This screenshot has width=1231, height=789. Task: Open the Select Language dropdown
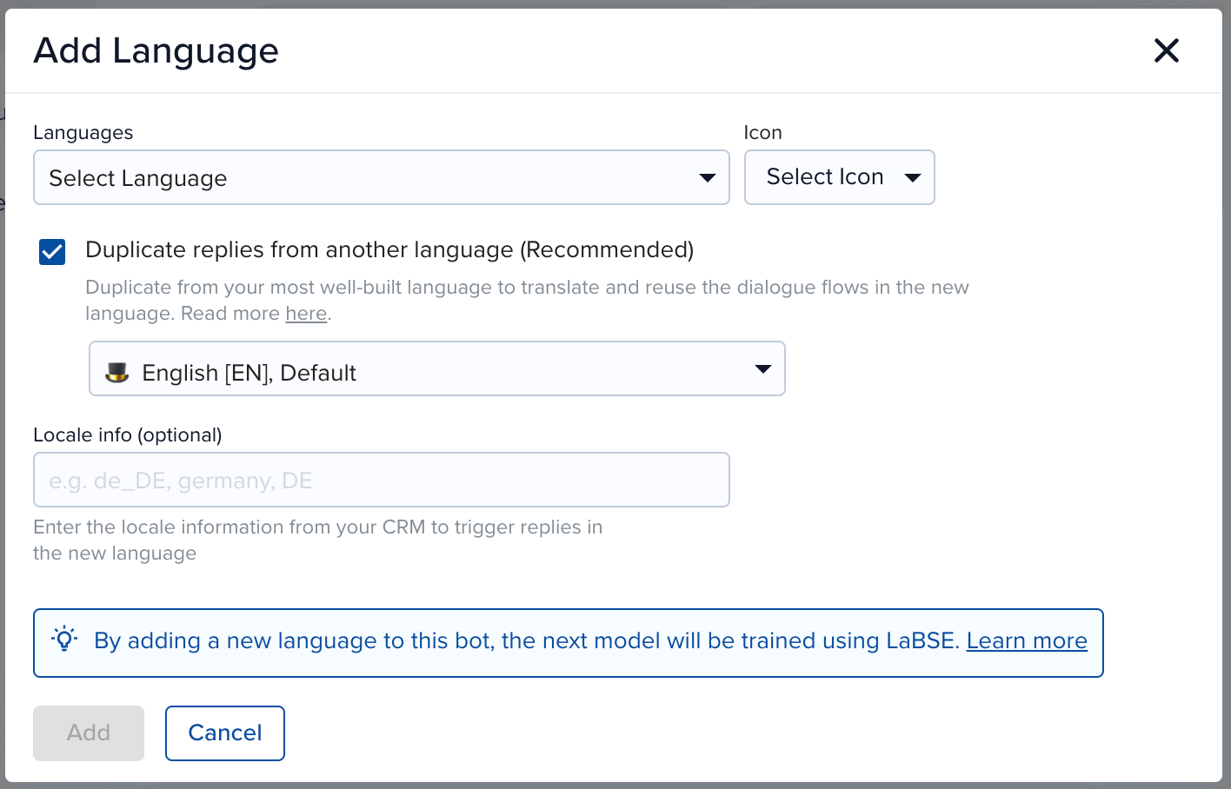382,177
